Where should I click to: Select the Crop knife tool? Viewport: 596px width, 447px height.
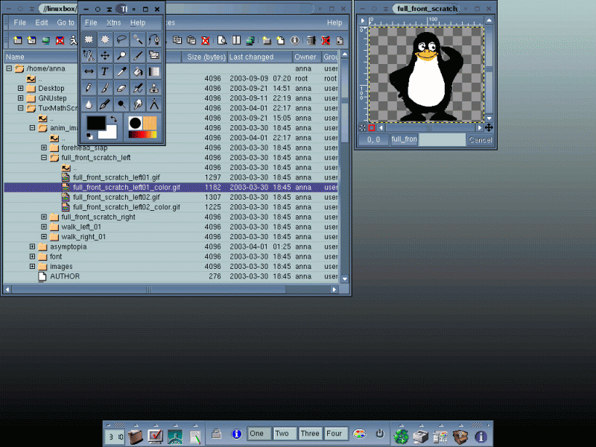pyautogui.click(x=138, y=55)
